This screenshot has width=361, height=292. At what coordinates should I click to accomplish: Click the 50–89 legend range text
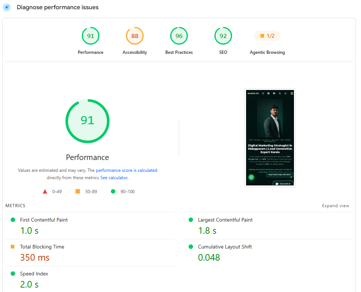pyautogui.click(x=91, y=191)
